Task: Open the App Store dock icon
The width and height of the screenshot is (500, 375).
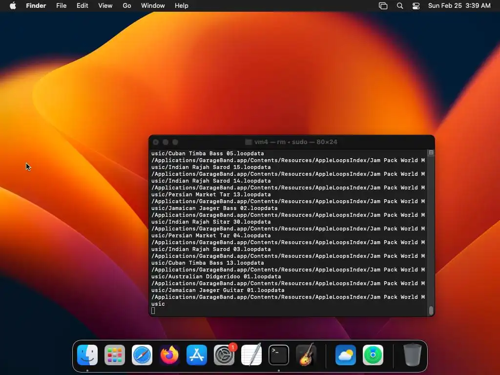Action: click(197, 355)
